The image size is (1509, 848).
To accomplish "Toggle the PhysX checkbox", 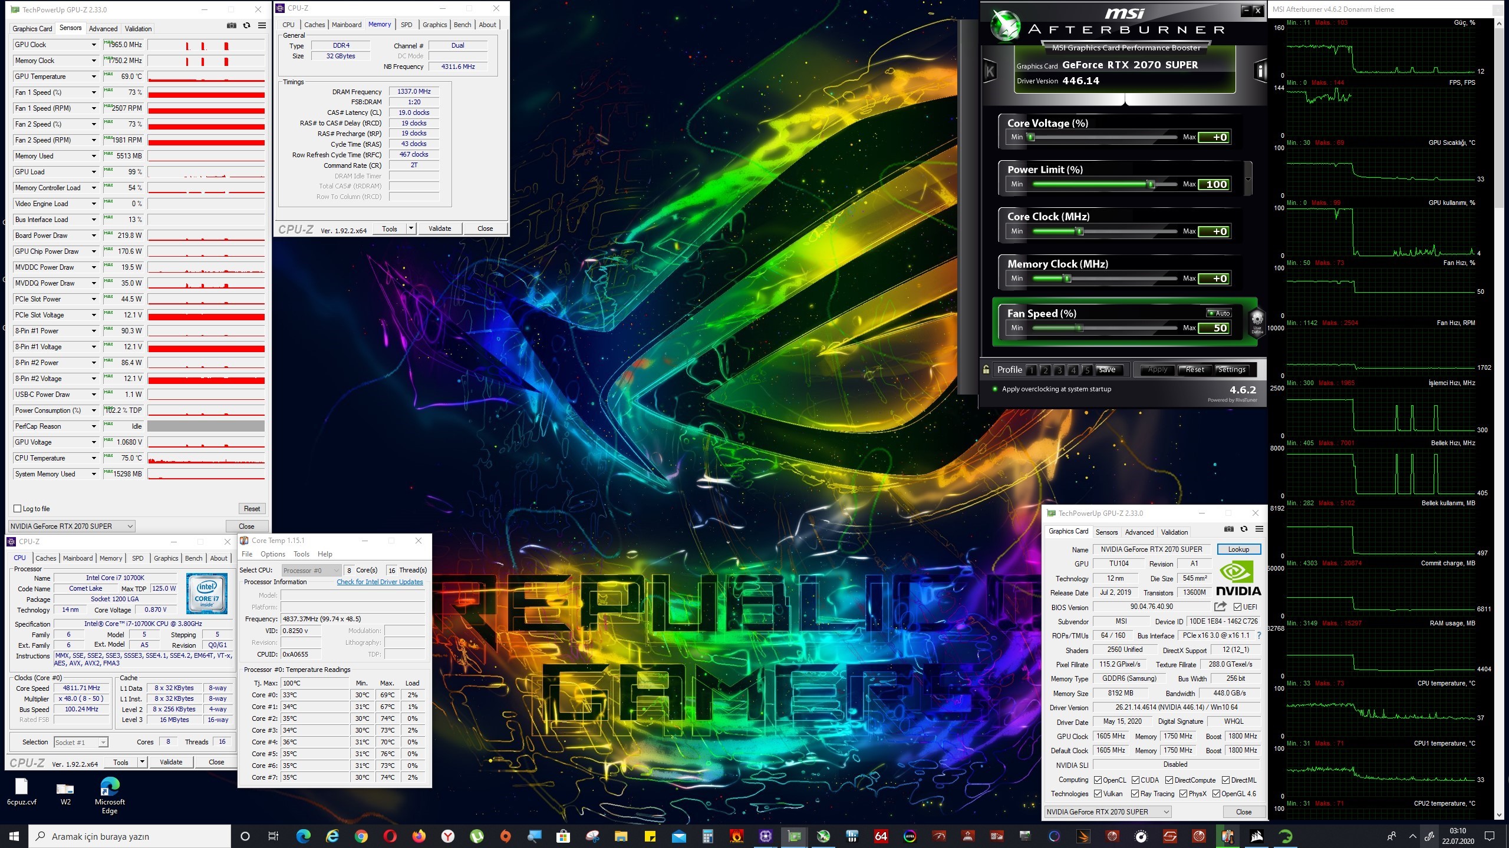I will pyautogui.click(x=1183, y=794).
